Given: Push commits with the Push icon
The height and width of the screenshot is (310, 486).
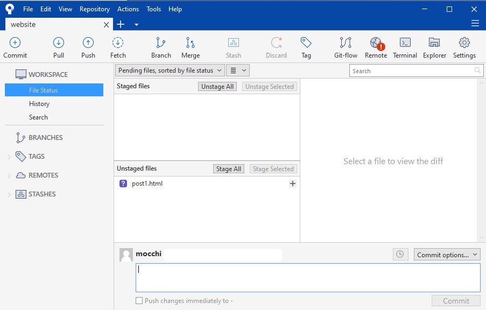Looking at the screenshot, I should tap(88, 47).
